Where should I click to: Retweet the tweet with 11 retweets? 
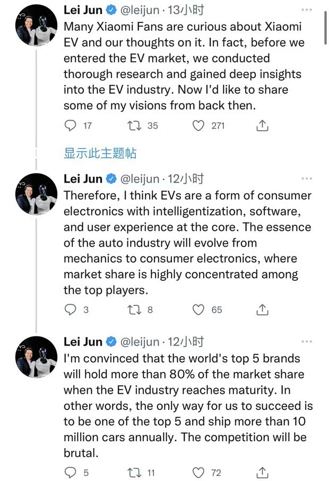pos(135,472)
